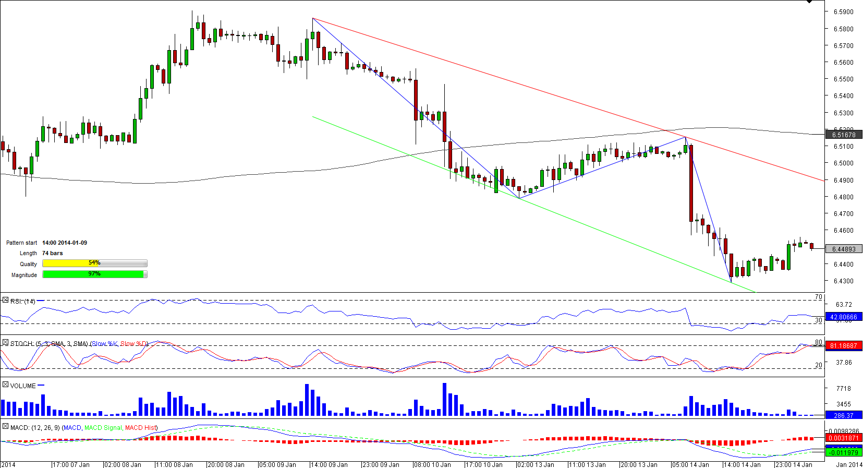
Task: Click the stochastic value tag 81.18687
Action: [x=844, y=346]
